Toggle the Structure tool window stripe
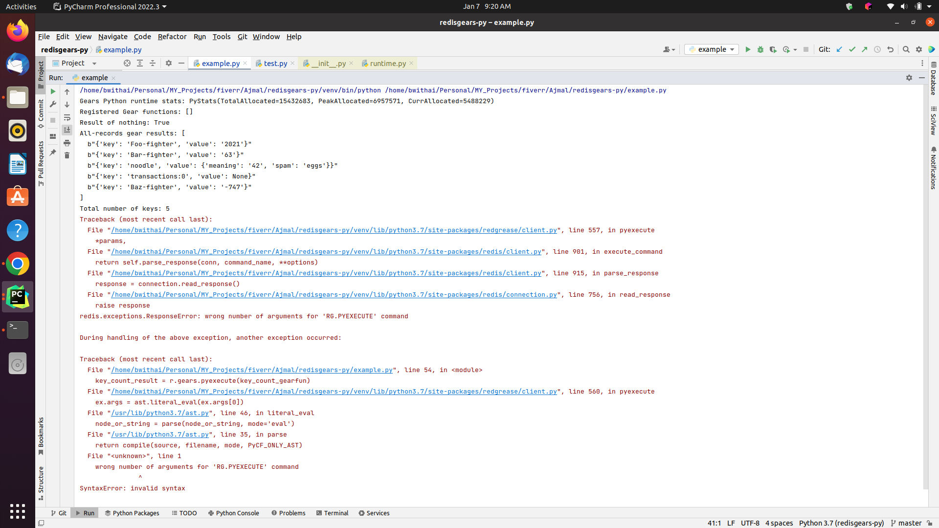The height and width of the screenshot is (528, 939). tap(41, 484)
